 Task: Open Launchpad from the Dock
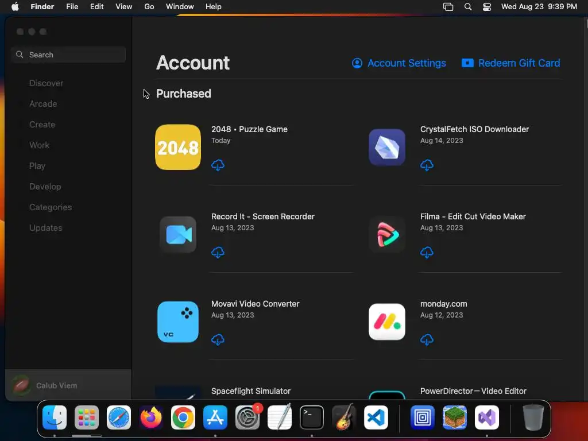[x=87, y=417]
